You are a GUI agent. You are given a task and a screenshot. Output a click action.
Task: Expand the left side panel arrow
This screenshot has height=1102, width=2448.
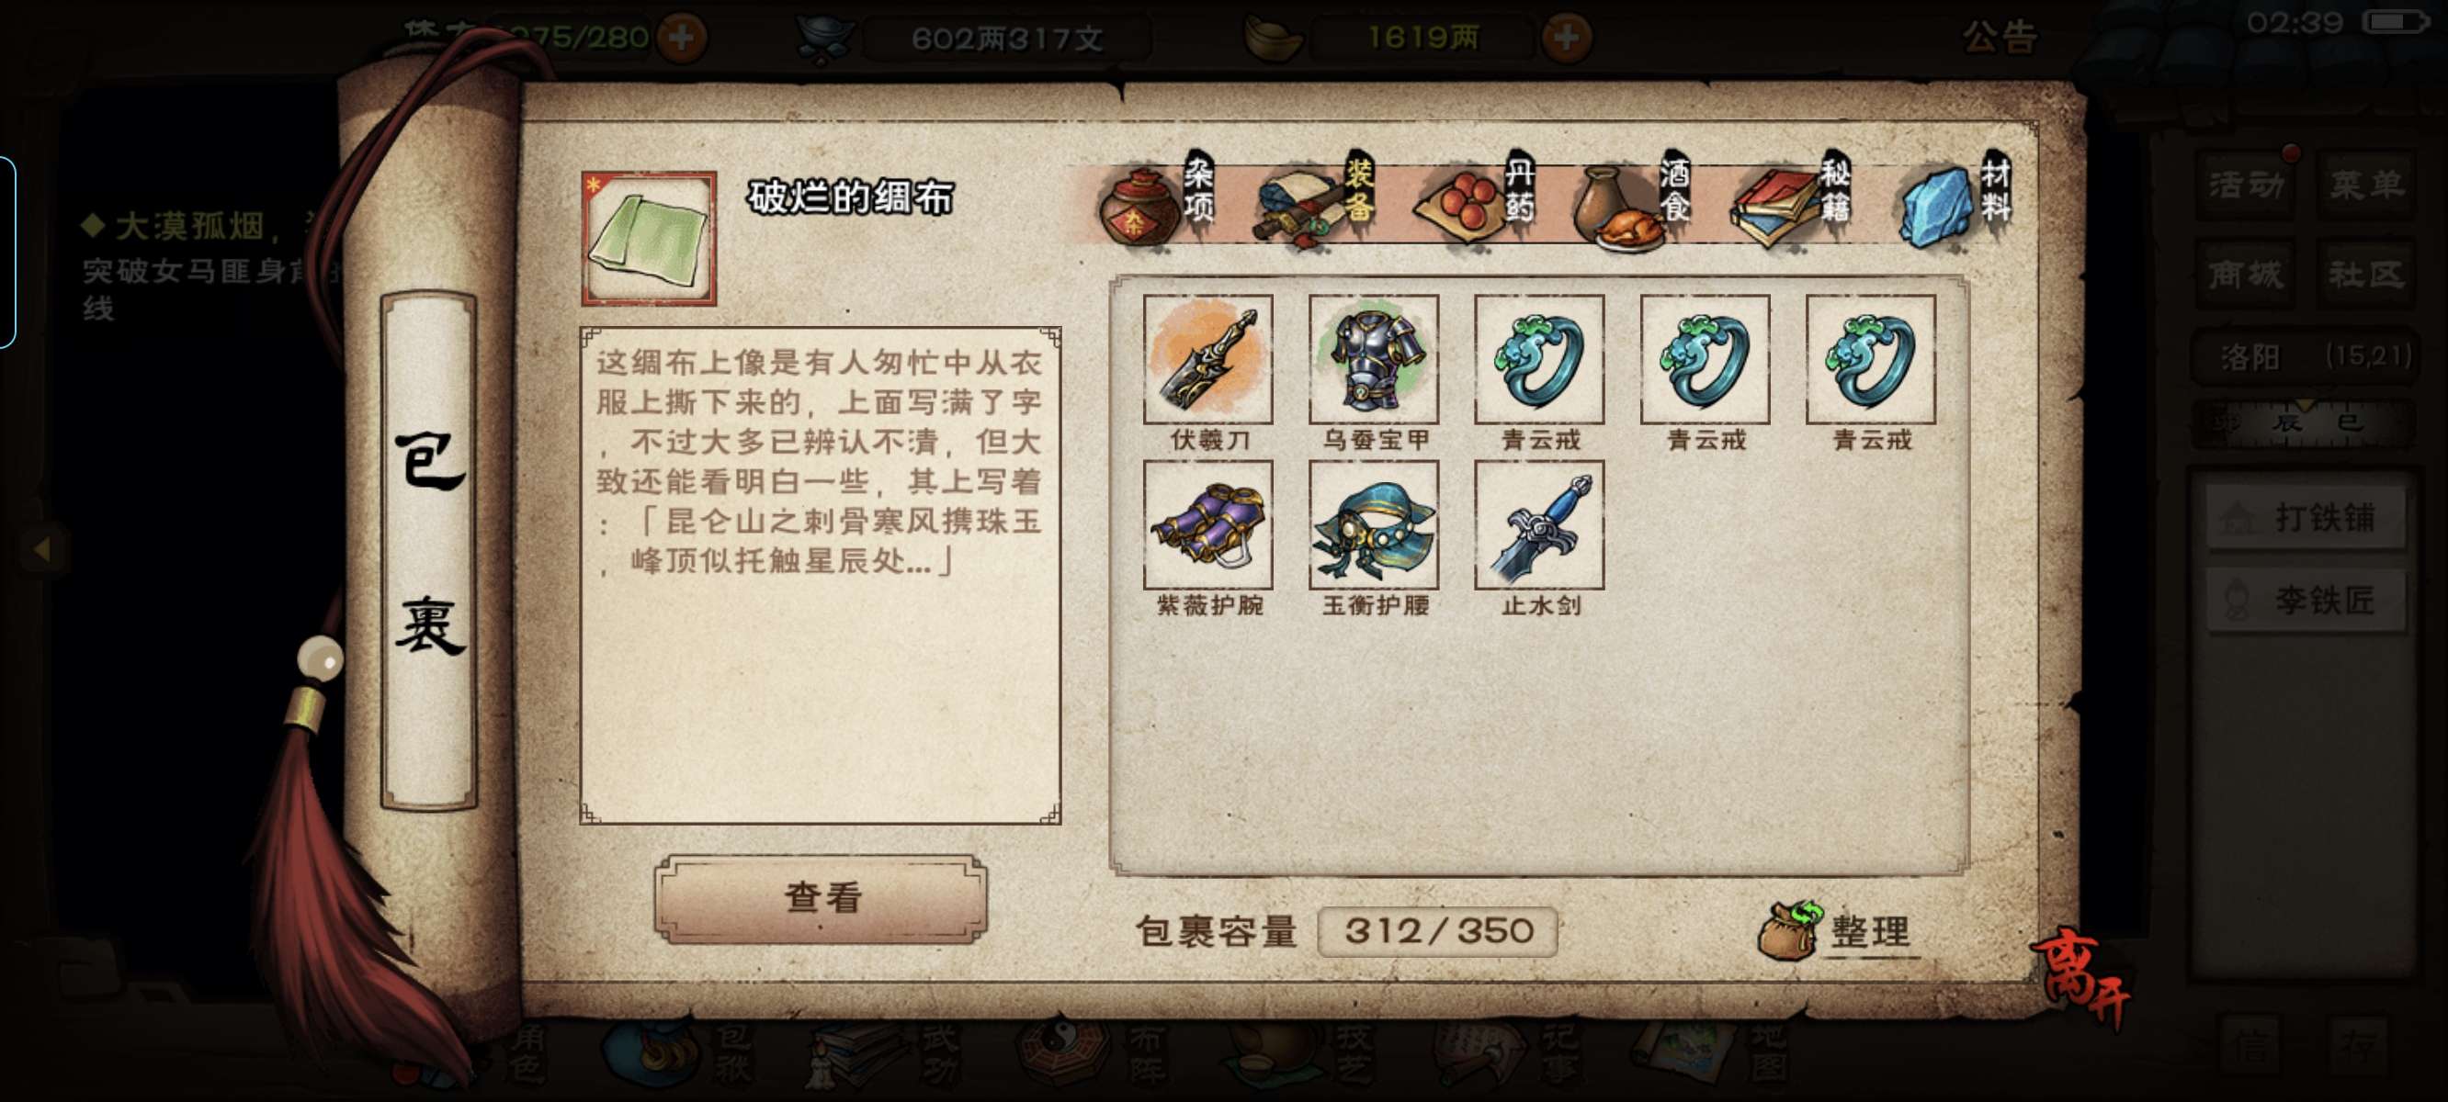coord(42,548)
